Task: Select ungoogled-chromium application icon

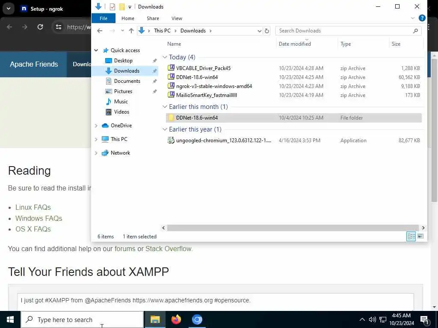Action: point(171,140)
